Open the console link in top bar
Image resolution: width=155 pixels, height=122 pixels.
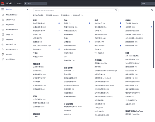(x=19, y=3)
